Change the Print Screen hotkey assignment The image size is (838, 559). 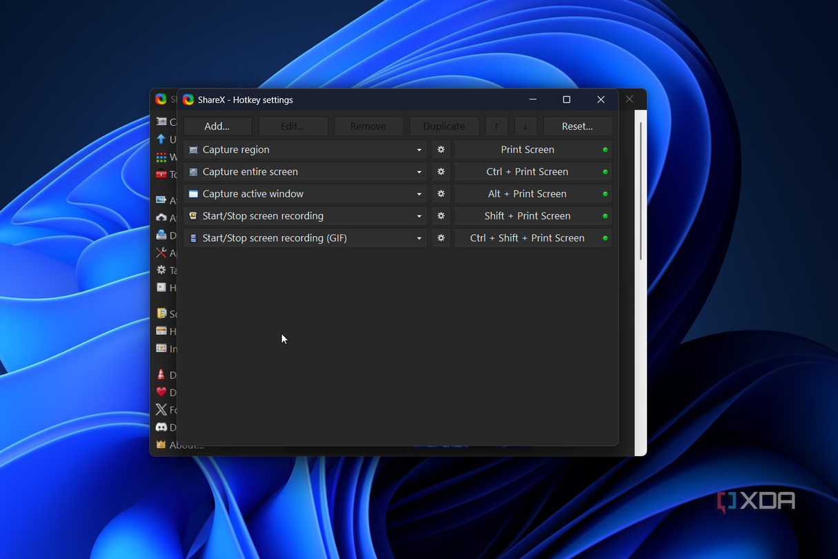pos(532,150)
